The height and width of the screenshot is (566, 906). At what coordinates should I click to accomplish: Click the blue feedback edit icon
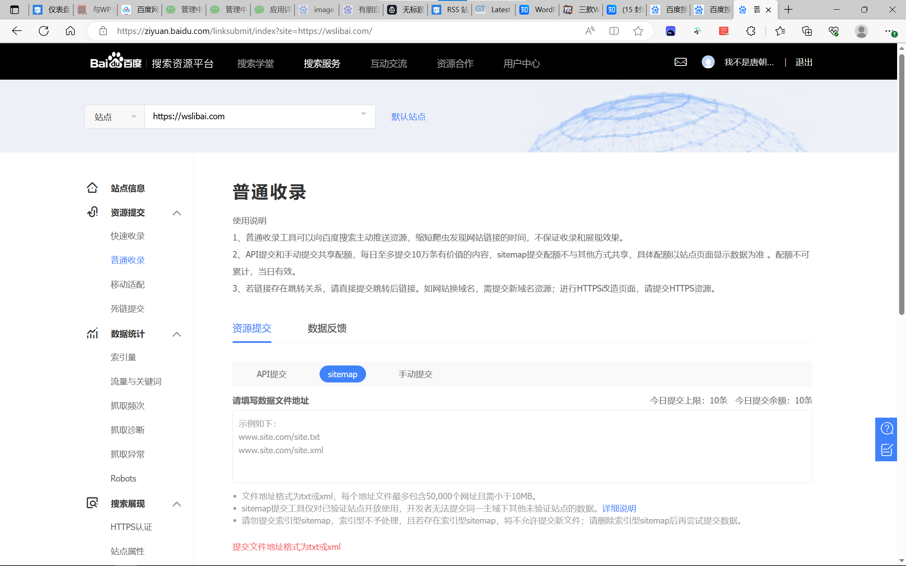coord(887,450)
